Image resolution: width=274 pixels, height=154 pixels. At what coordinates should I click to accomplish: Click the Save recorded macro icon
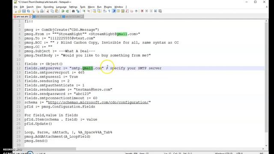[160, 11]
